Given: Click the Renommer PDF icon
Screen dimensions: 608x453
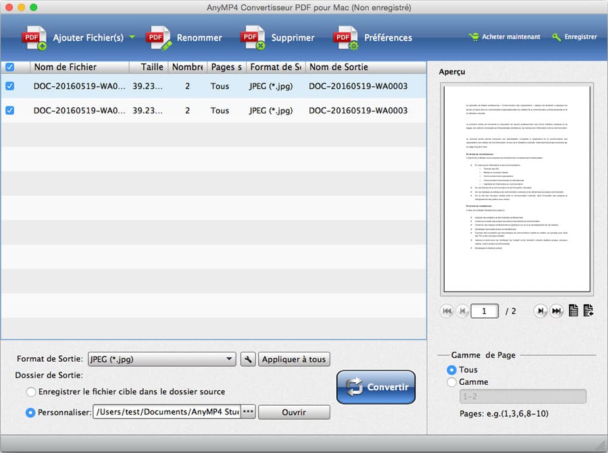Looking at the screenshot, I should pyautogui.click(x=159, y=38).
